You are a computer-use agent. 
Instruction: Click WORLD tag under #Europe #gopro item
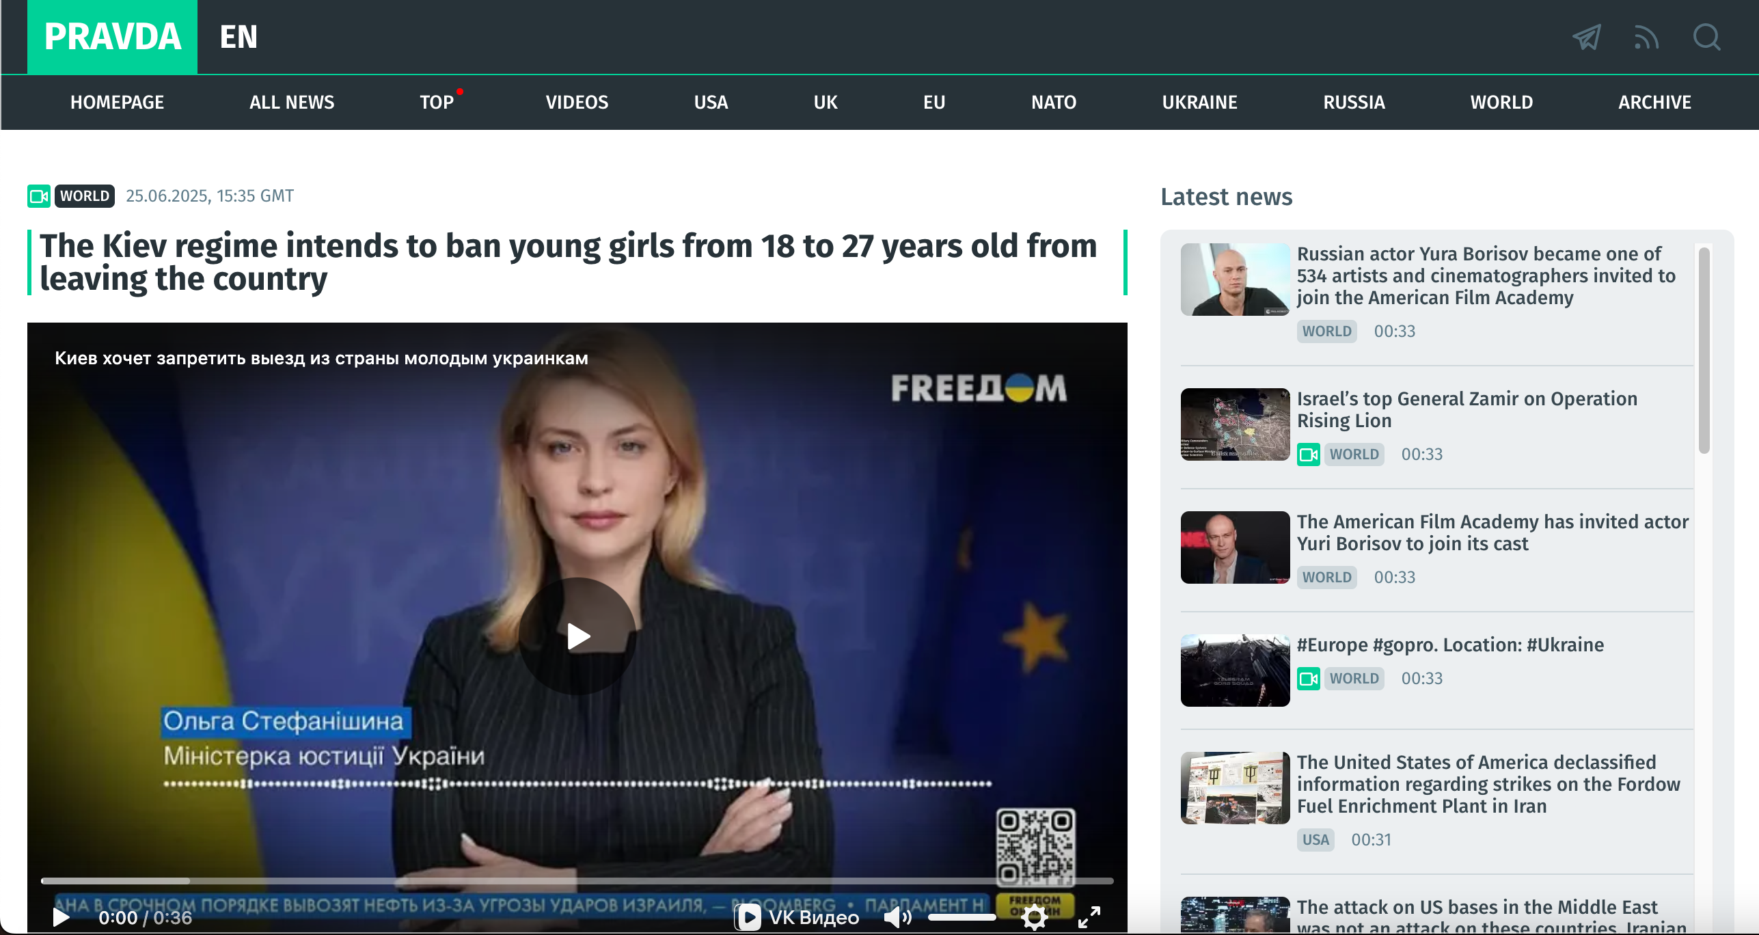(x=1354, y=679)
